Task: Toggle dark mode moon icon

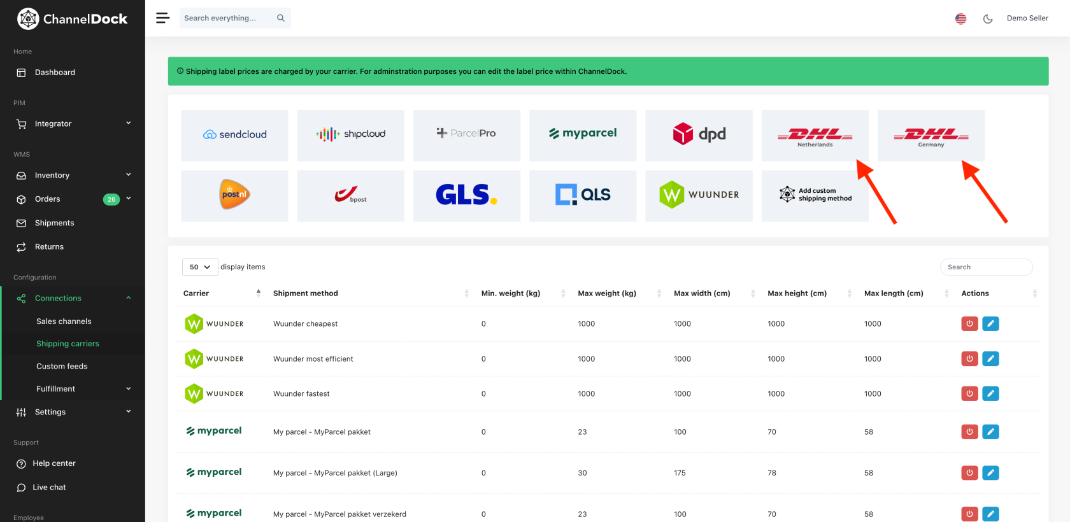Action: click(x=988, y=18)
